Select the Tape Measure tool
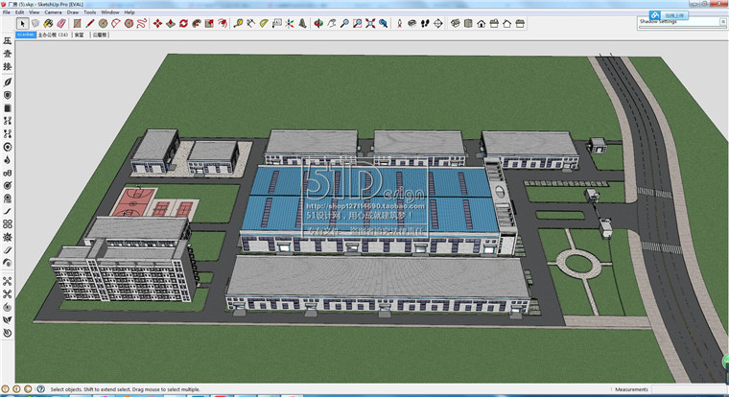This screenshot has height=397, width=729. click(238, 23)
